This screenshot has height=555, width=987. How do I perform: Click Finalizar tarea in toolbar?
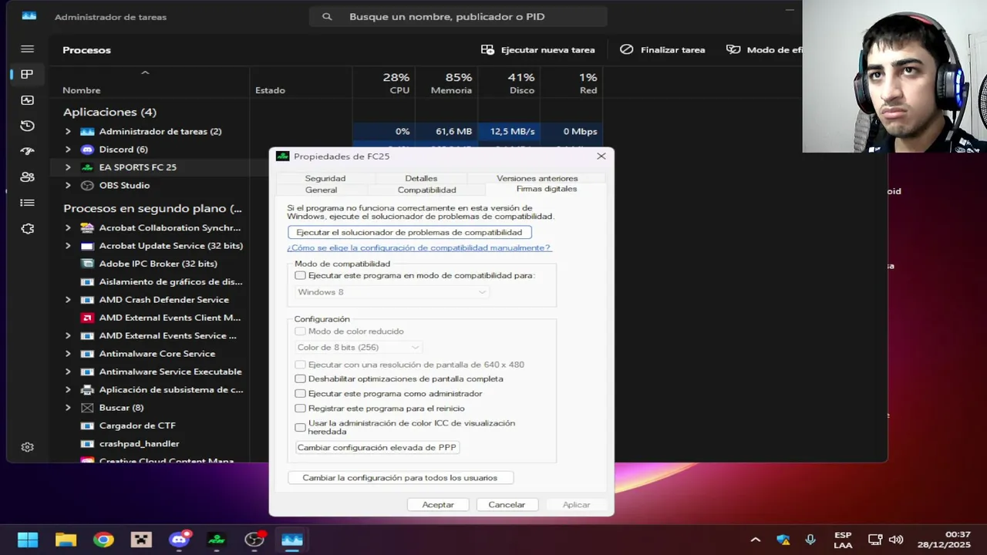tap(662, 49)
